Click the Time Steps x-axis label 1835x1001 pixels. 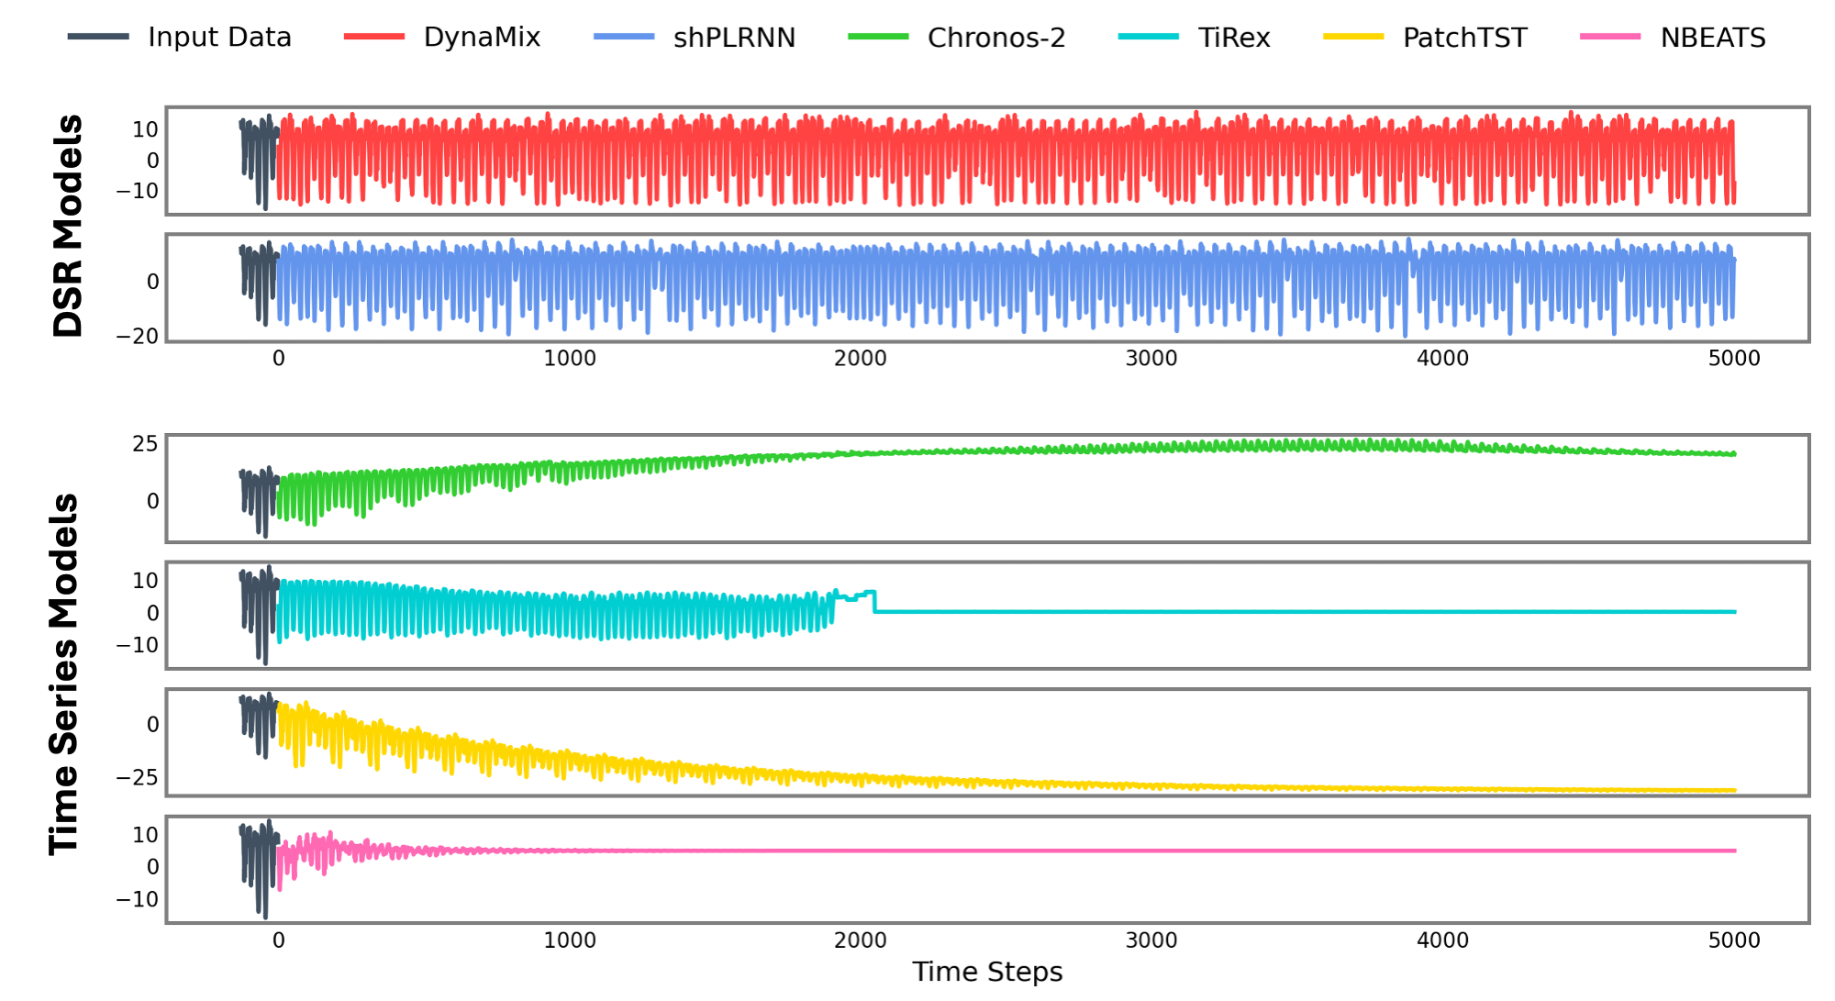987,972
